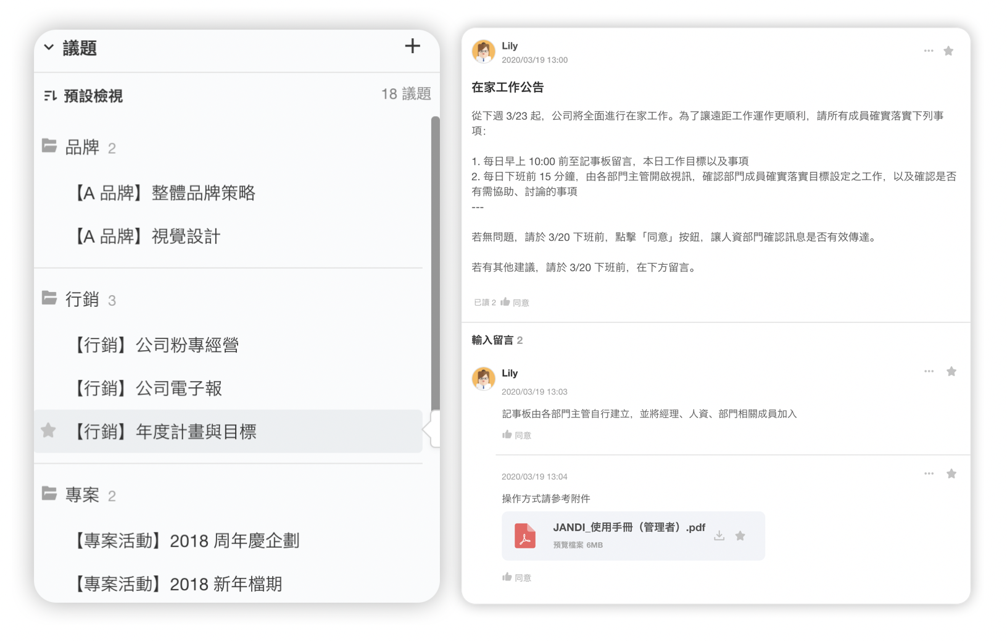Collapse the 行銷 folder
The height and width of the screenshot is (641, 1007).
(49, 298)
